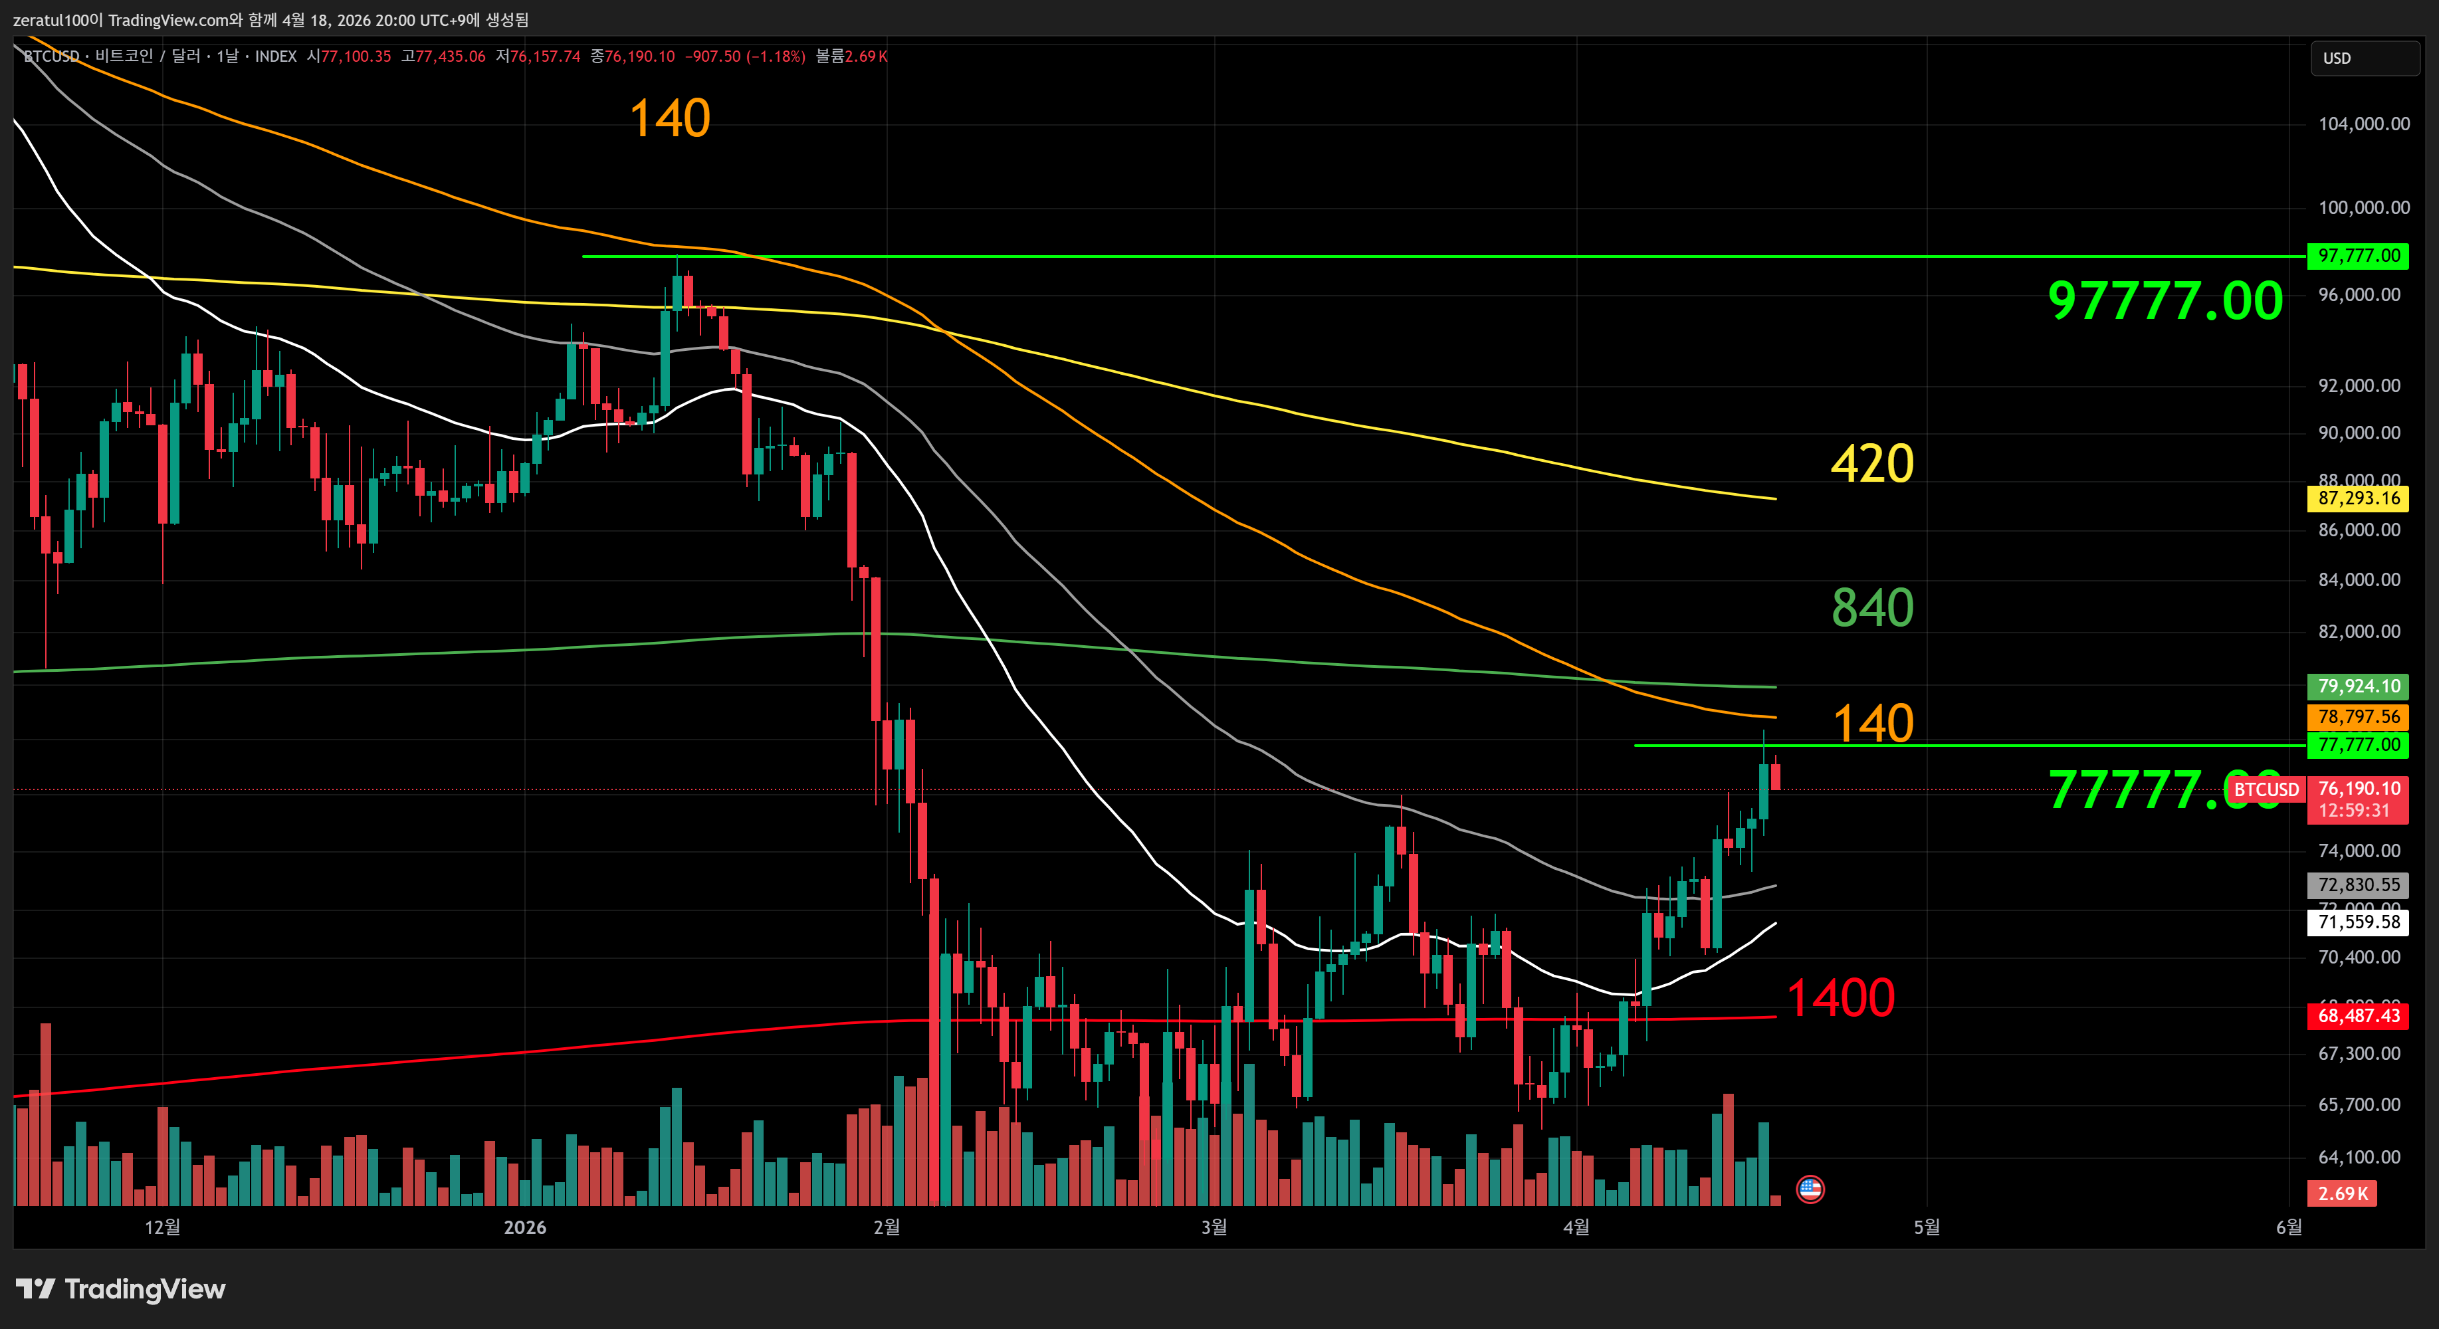Click the zeratul100 snapshot header text
The width and height of the screenshot is (2439, 1329).
[270, 20]
